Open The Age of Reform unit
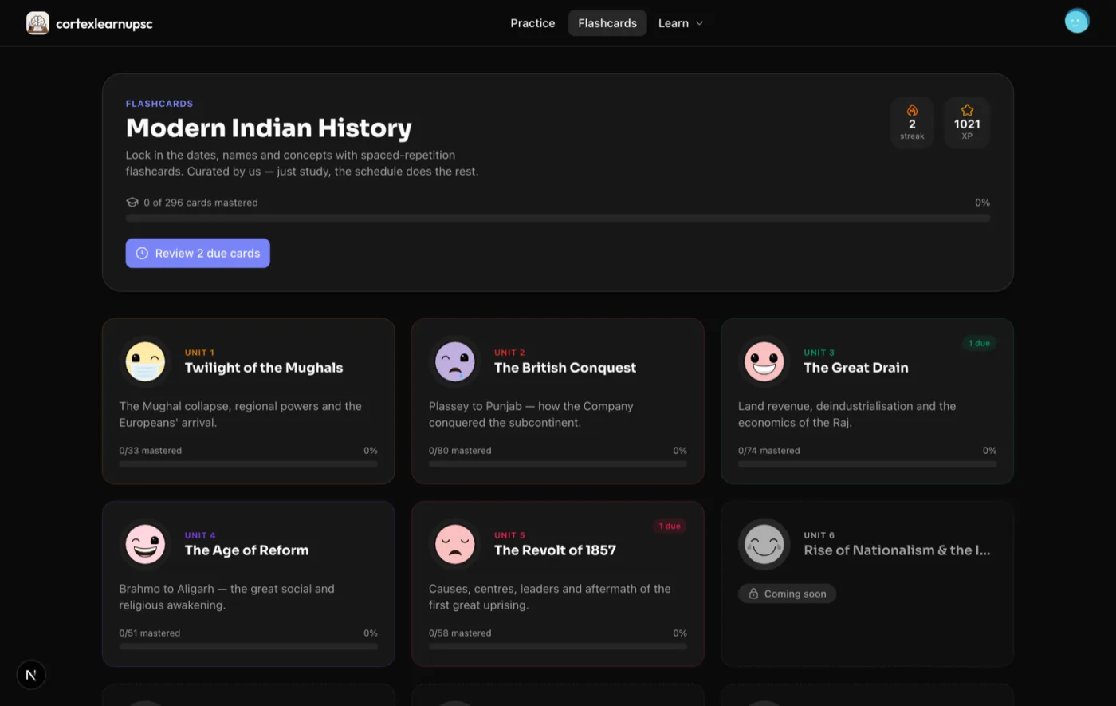This screenshot has height=706, width=1116. pos(249,584)
